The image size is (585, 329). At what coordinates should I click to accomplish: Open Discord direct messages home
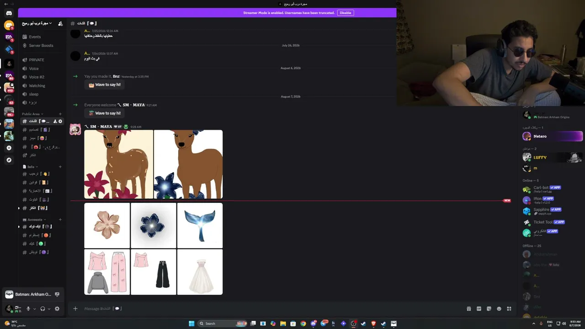click(9, 13)
